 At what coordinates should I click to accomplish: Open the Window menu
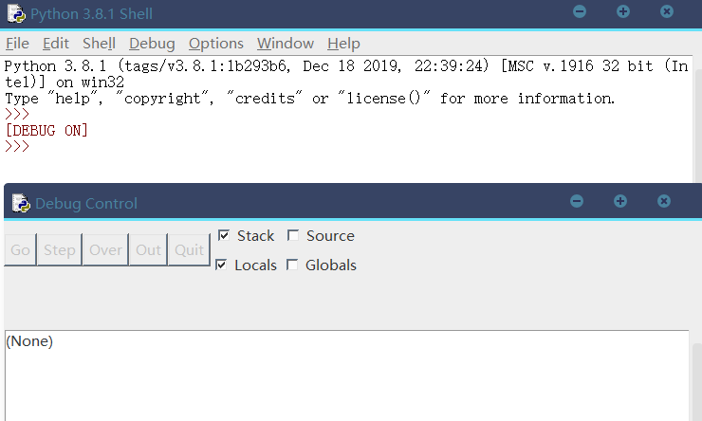click(285, 44)
